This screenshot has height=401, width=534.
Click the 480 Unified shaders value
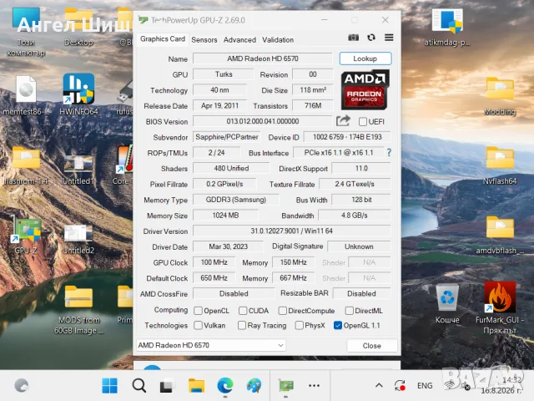pos(231,168)
